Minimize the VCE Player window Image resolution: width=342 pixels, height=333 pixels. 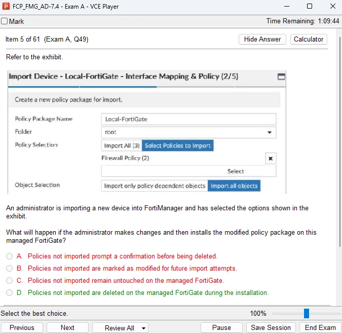click(x=287, y=6)
